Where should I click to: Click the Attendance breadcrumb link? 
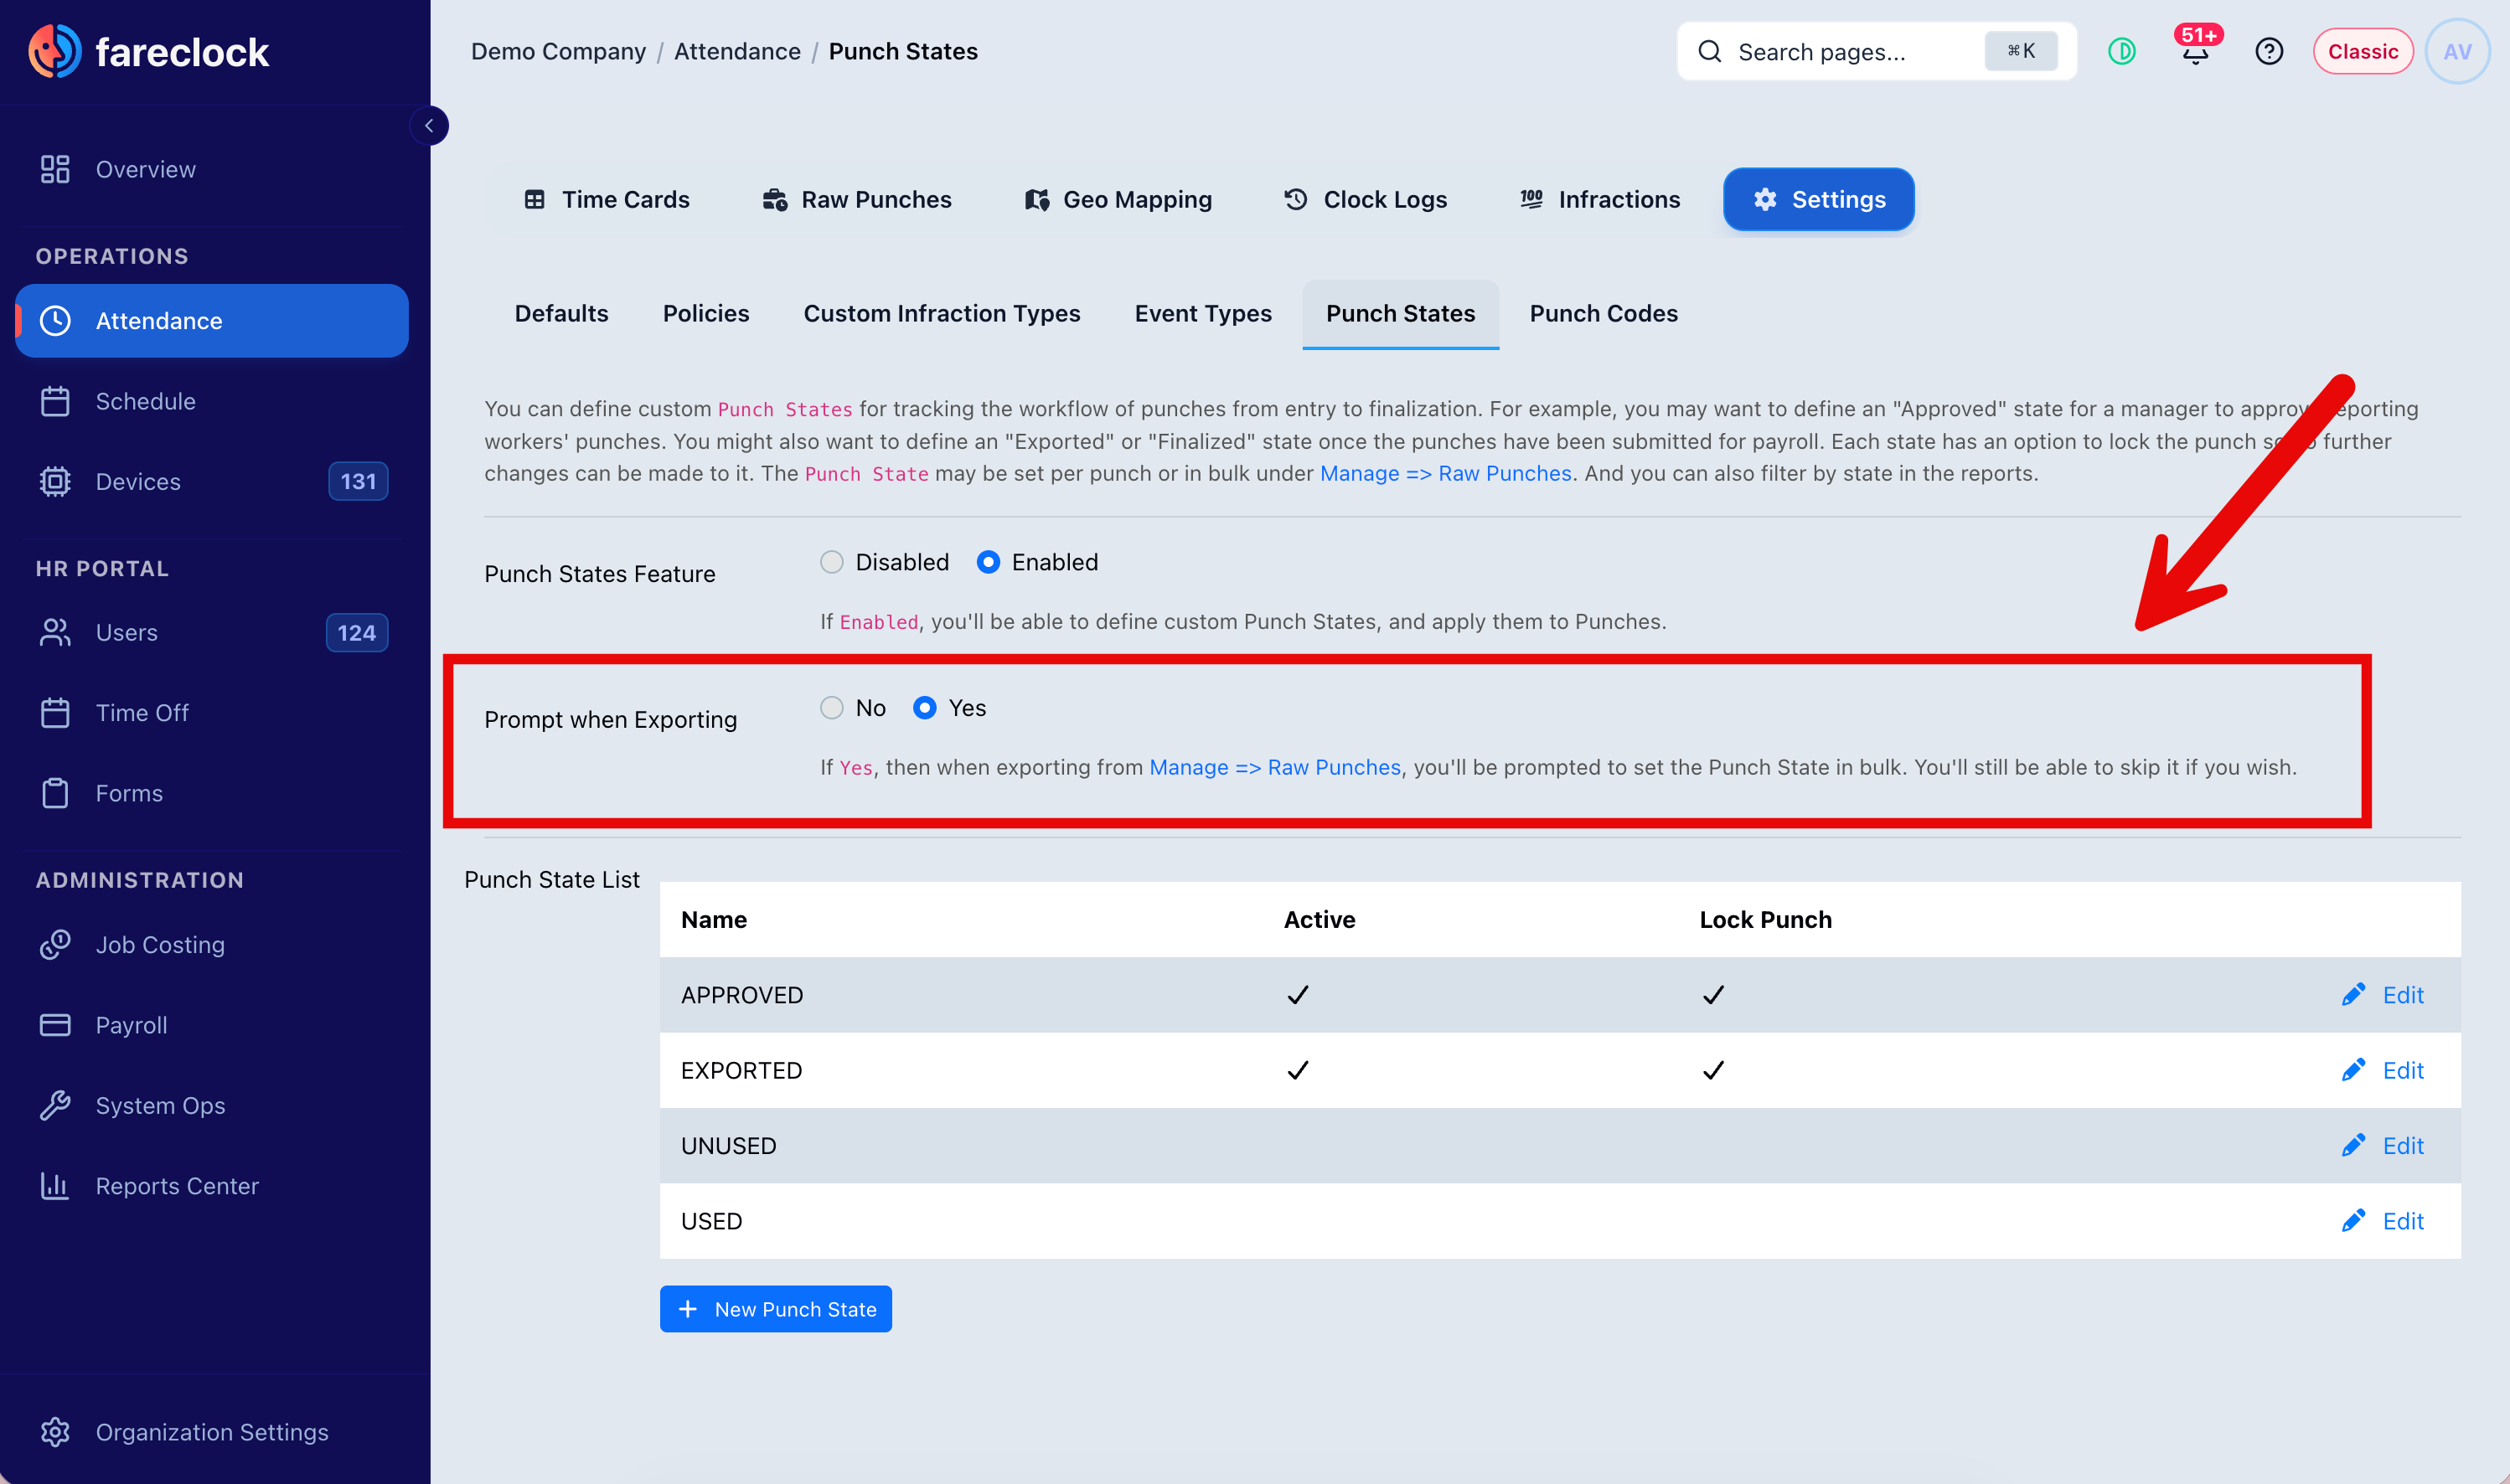(x=737, y=51)
